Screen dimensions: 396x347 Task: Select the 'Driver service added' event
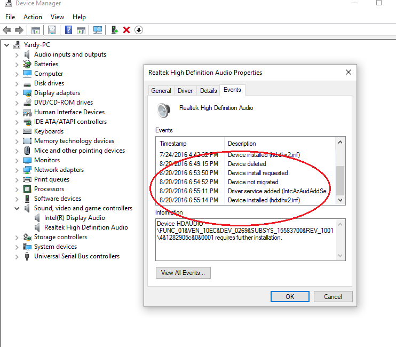[247, 191]
